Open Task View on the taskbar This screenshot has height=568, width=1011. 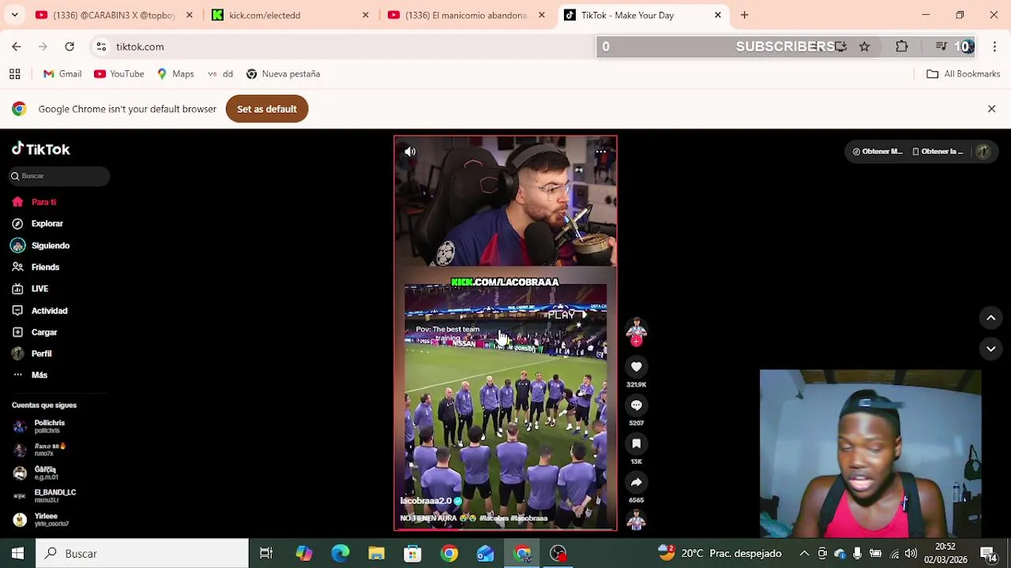(x=266, y=554)
